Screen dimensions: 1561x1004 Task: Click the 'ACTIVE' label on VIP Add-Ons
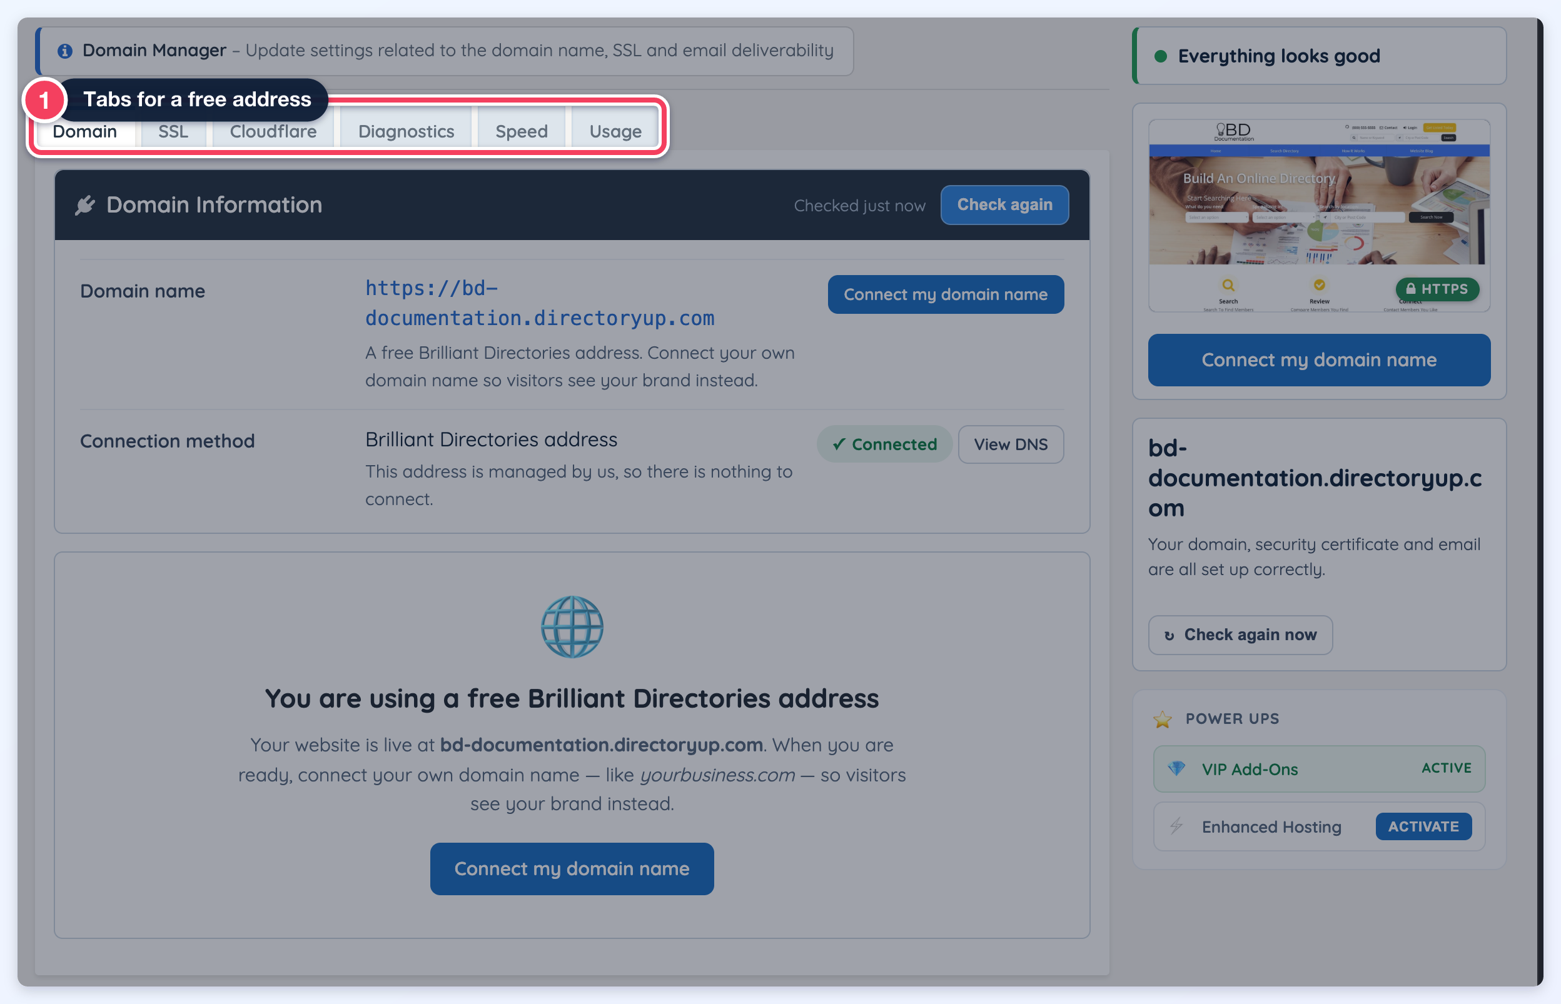[x=1447, y=768]
